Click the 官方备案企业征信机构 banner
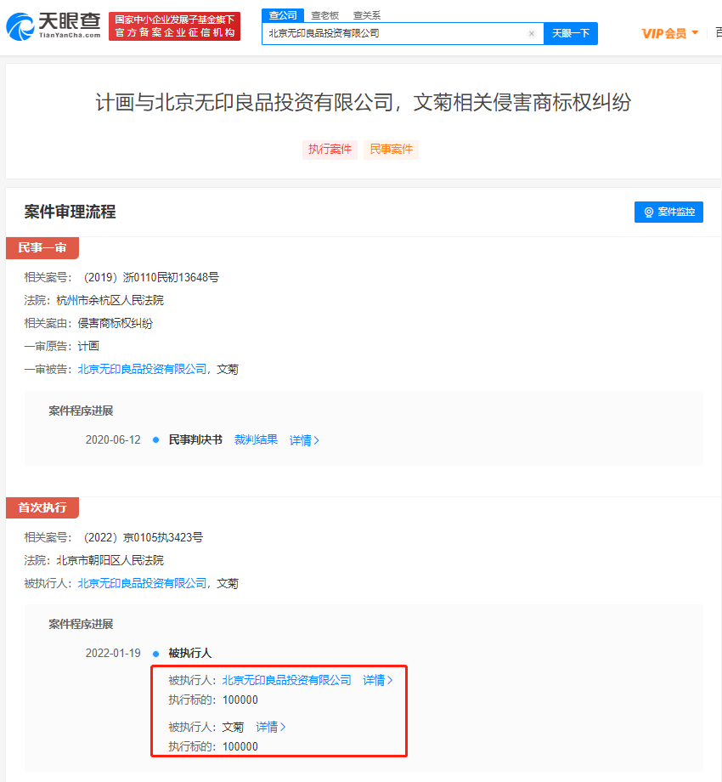Viewport: 722px width, 782px height. (x=175, y=32)
